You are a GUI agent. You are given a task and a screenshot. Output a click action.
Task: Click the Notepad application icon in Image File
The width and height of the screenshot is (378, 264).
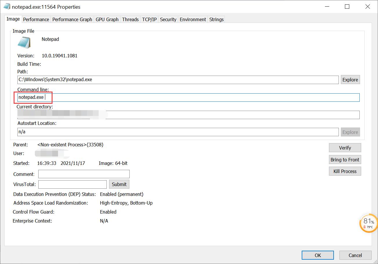(x=24, y=42)
